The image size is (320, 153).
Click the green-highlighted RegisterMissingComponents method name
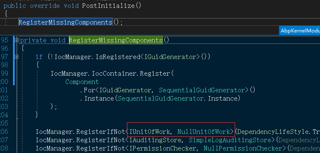point(116,40)
